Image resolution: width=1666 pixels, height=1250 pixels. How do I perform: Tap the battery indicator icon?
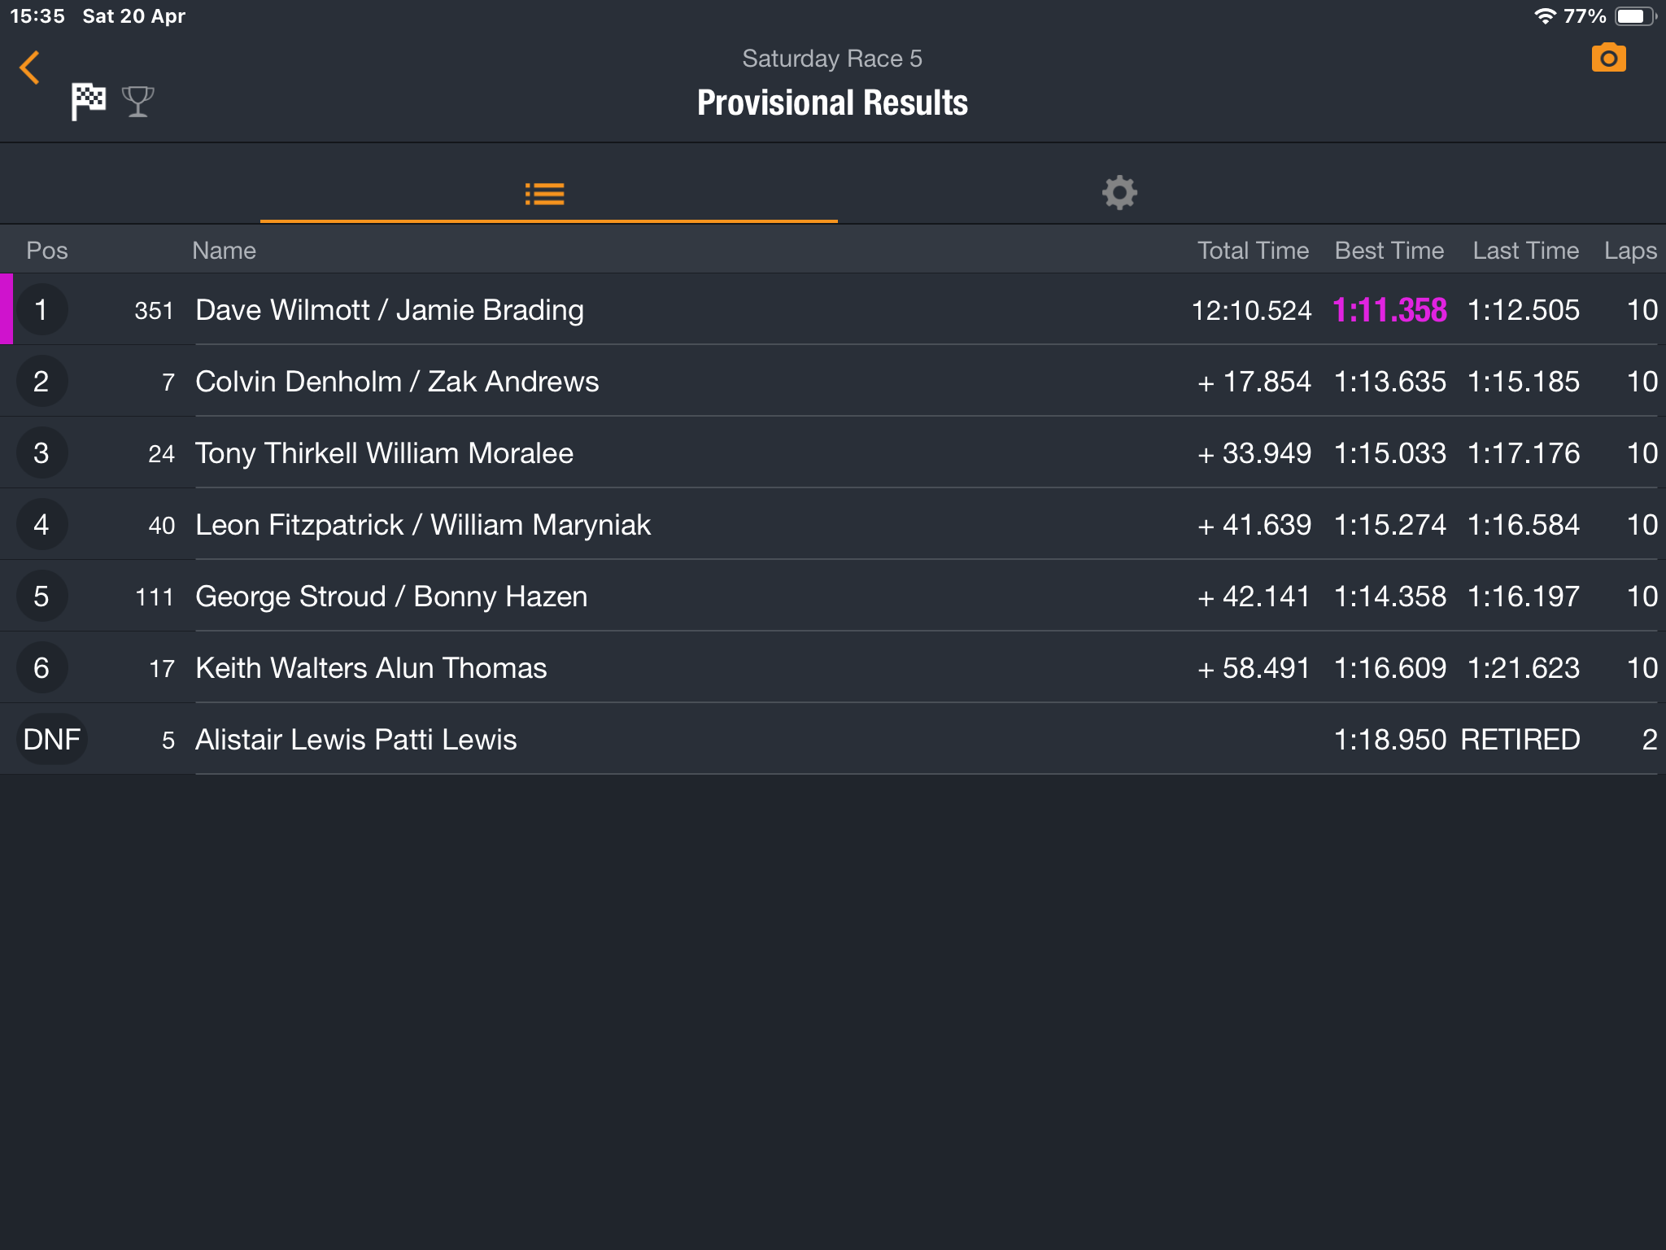pyautogui.click(x=1633, y=16)
